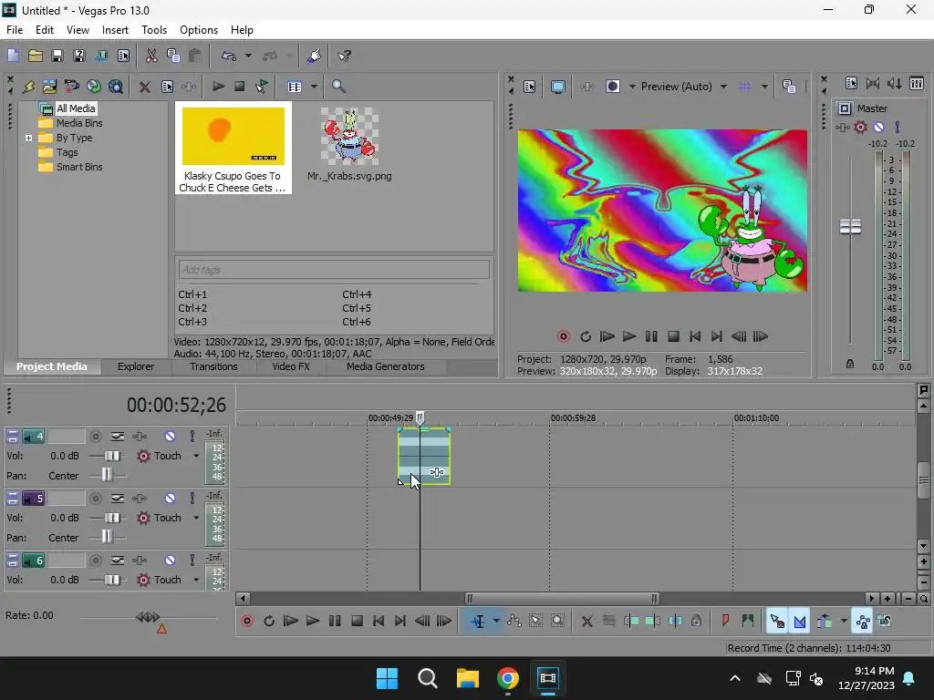Toggle Solo on track 4

pos(192,437)
